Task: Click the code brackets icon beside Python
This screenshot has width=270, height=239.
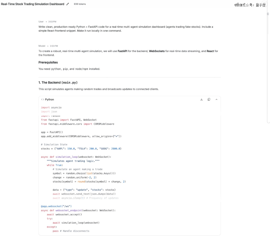Action: 42,99
